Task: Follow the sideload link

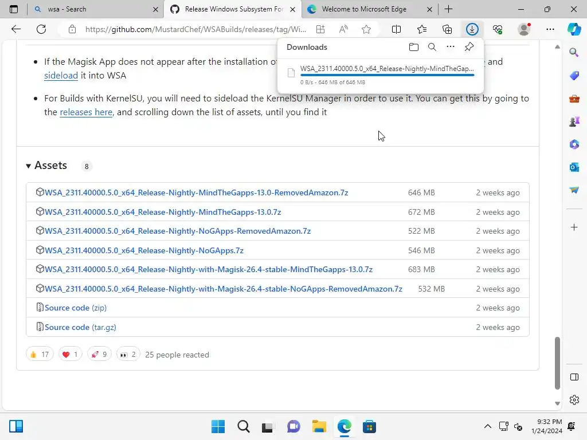Action: (x=61, y=75)
